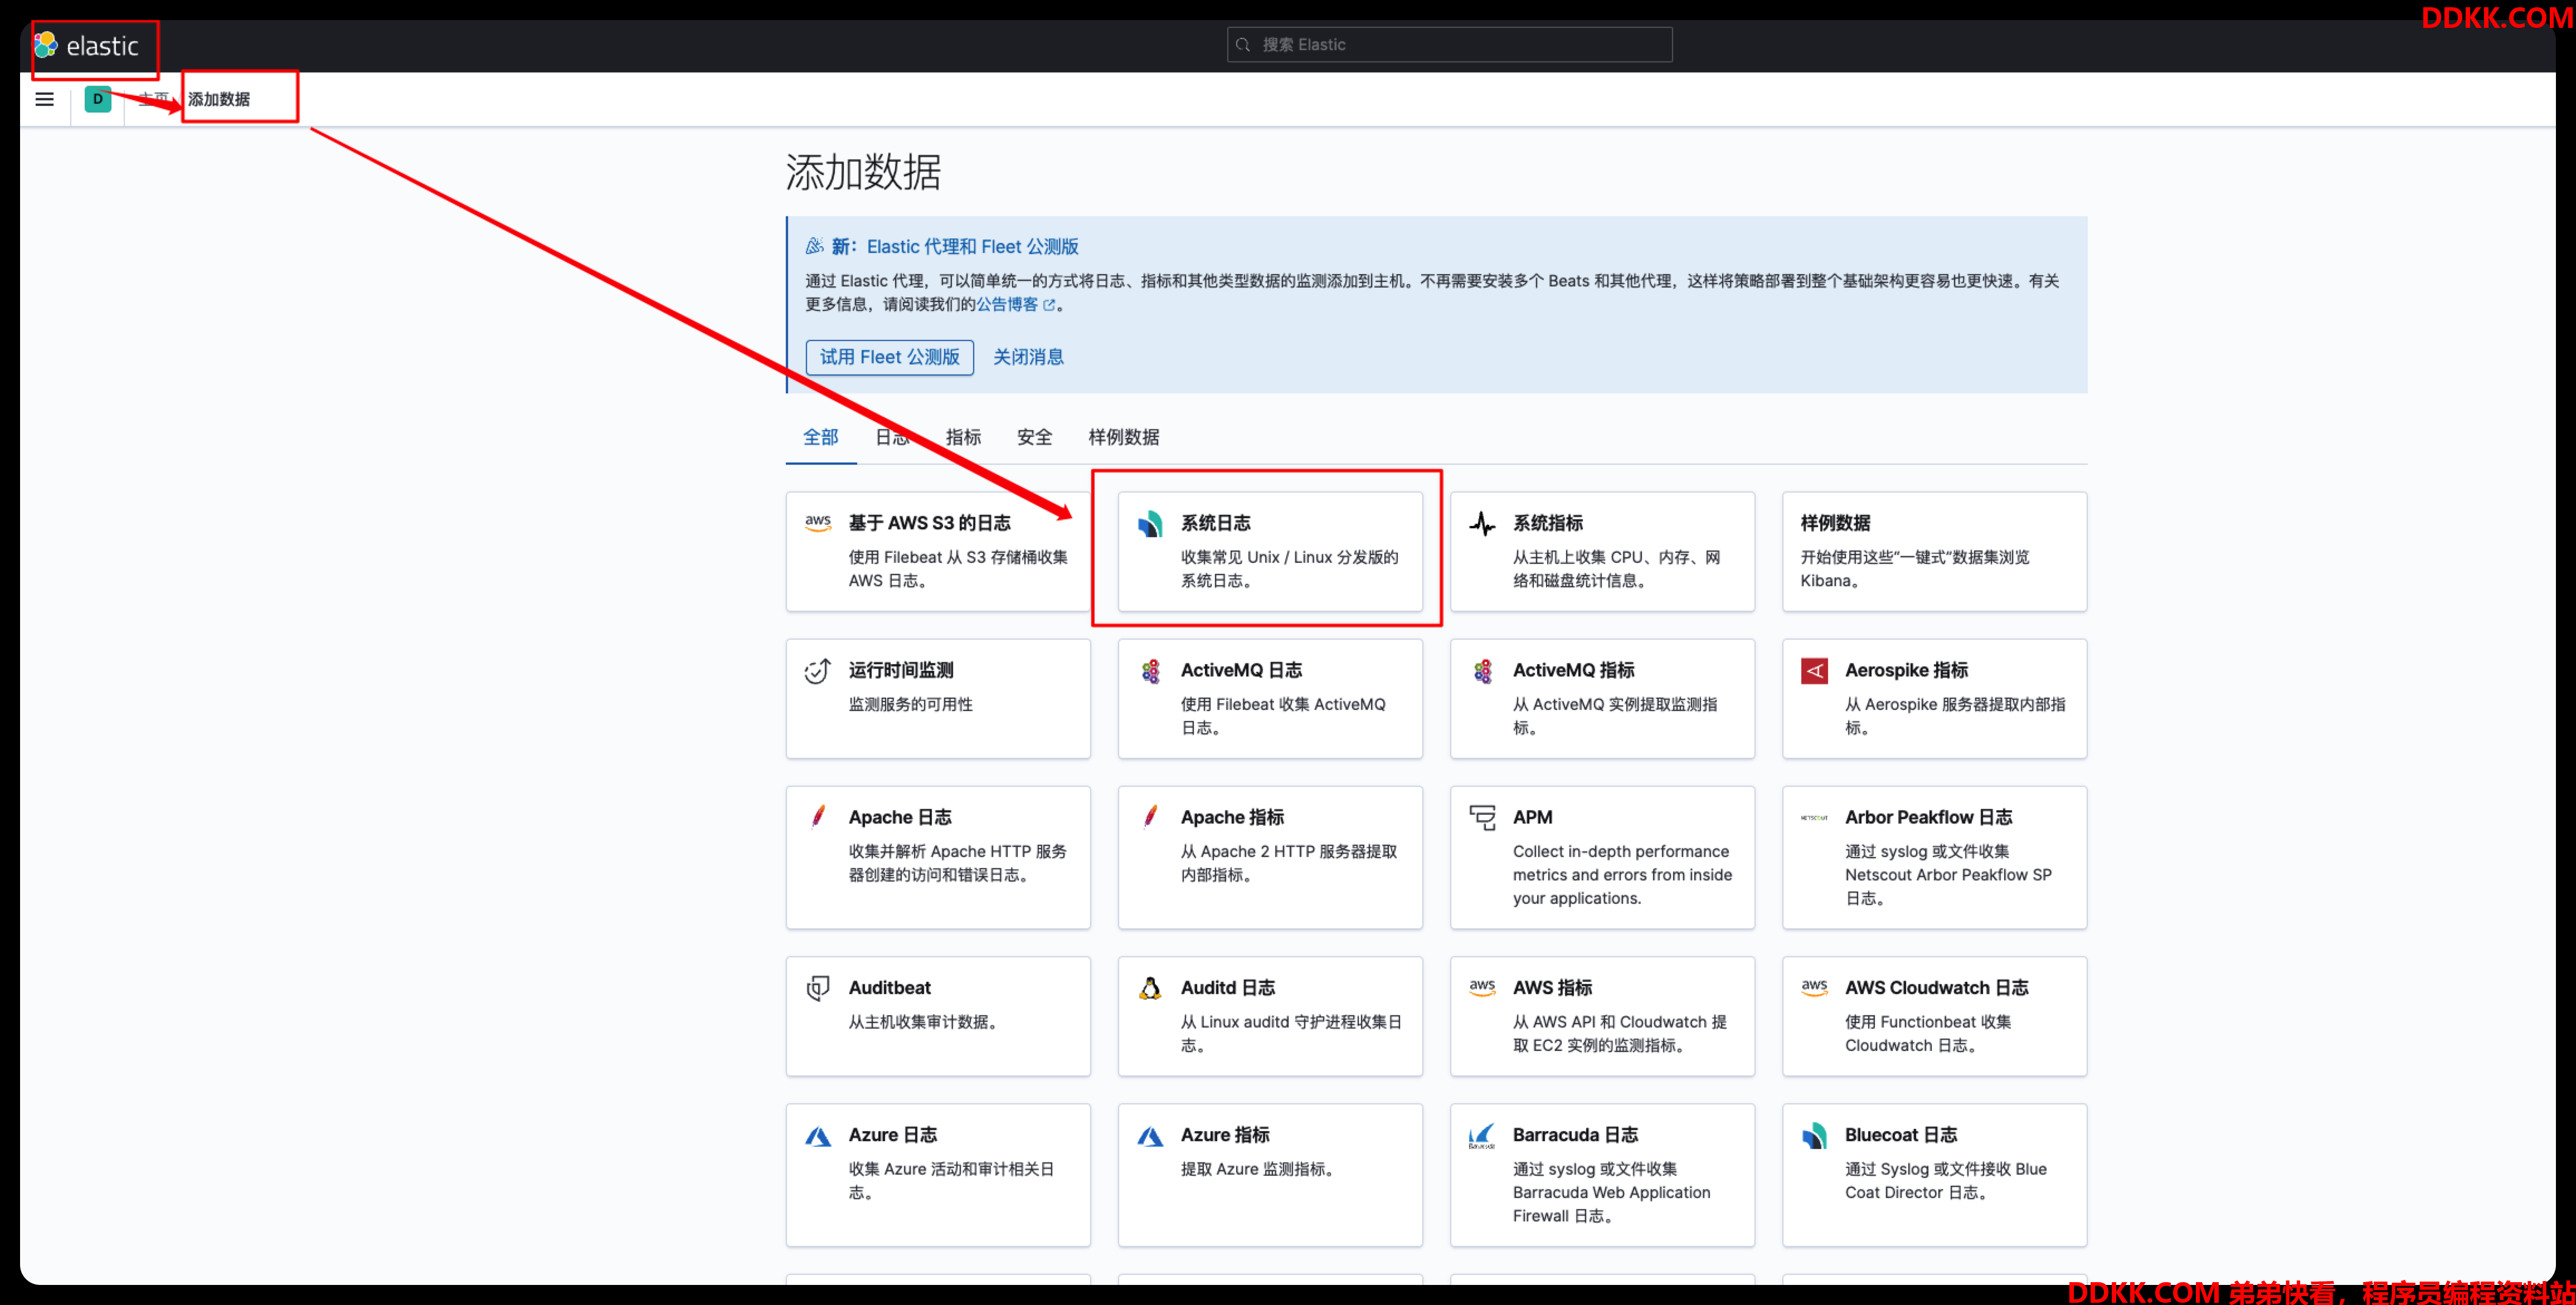Click the Arbor Peakflow 日志 title
The width and height of the screenshot is (2576, 1305).
1928,817
